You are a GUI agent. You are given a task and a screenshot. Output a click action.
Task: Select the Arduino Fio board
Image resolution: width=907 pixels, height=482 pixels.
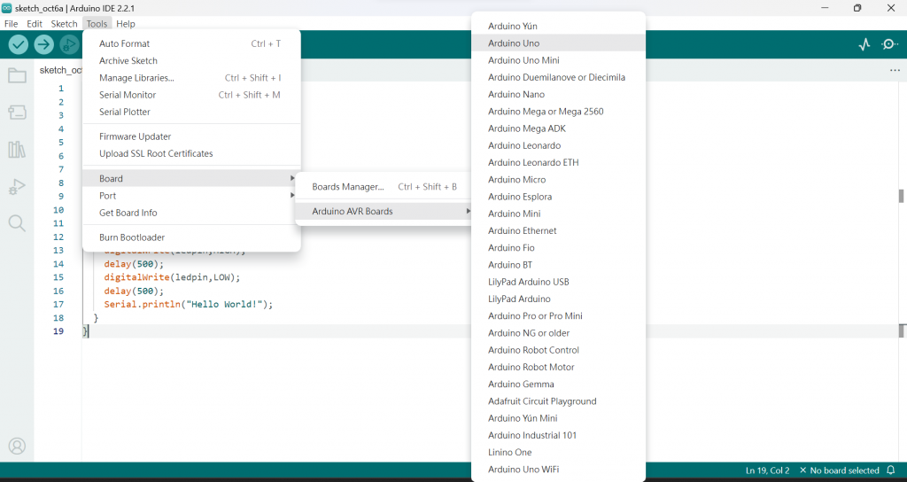pos(558,248)
